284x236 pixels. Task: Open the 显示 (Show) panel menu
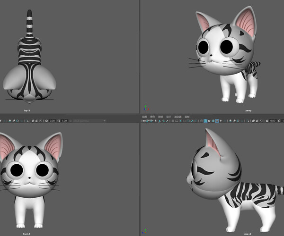click(169, 117)
